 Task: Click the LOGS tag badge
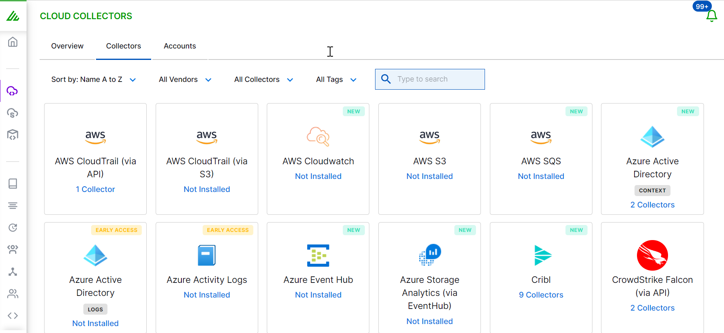[x=95, y=309]
